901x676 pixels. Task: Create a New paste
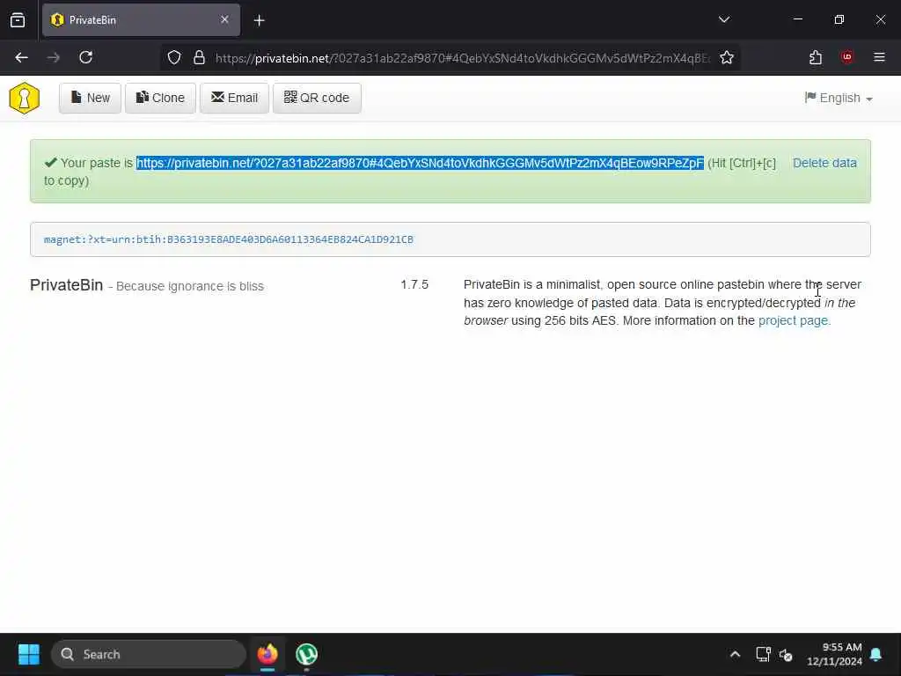pyautogui.click(x=91, y=98)
